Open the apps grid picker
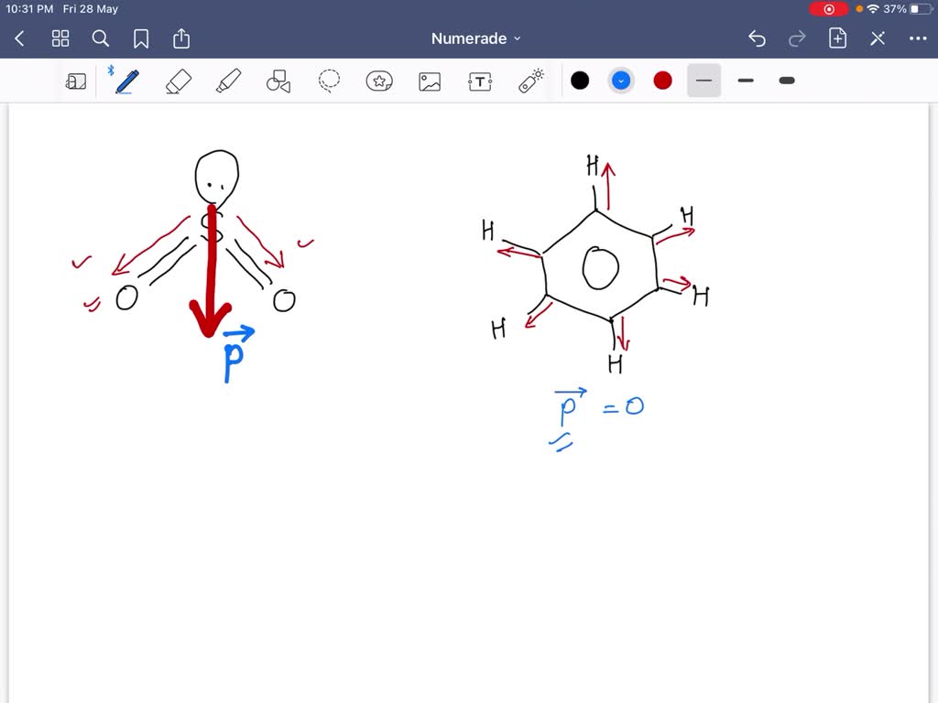 [x=60, y=38]
